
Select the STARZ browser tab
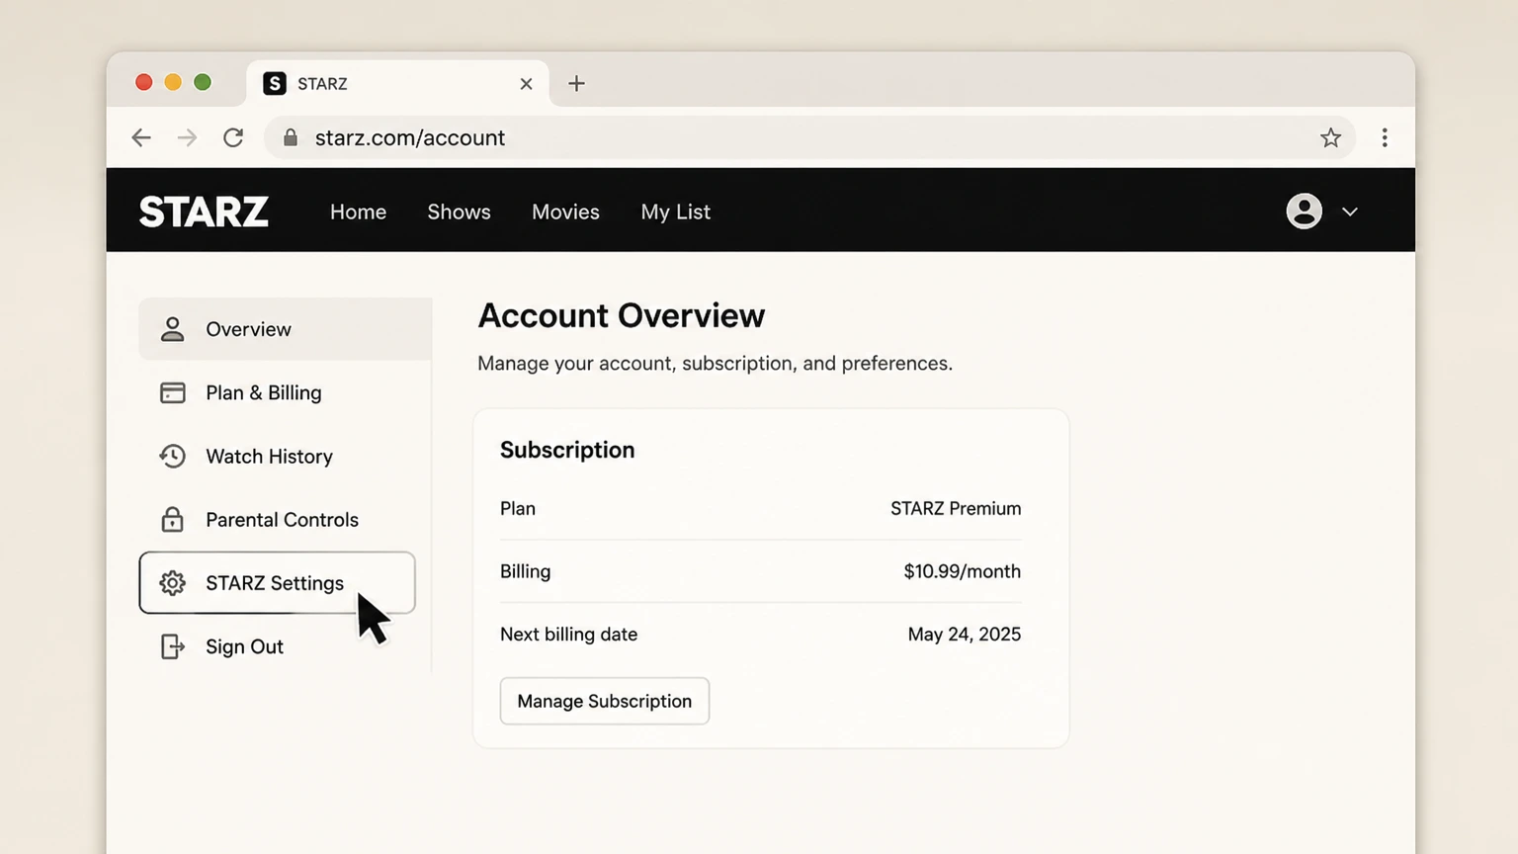pos(399,83)
